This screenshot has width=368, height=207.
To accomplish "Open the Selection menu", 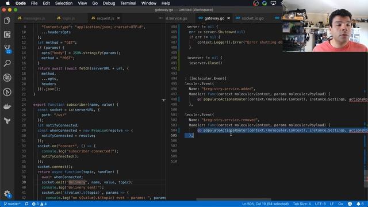I will (x=64, y=3).
